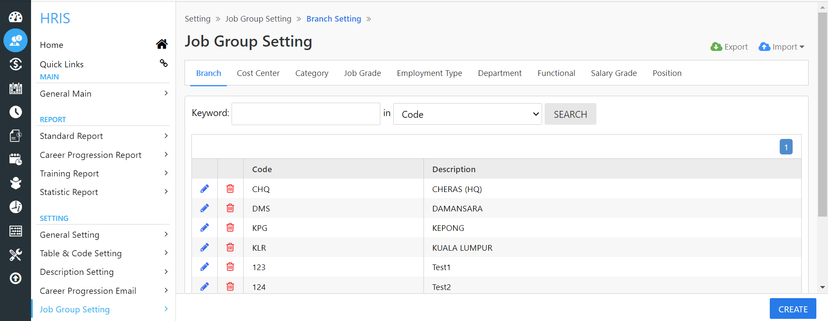Switch to the Department tab
This screenshot has height=321, width=828.
pyautogui.click(x=500, y=73)
